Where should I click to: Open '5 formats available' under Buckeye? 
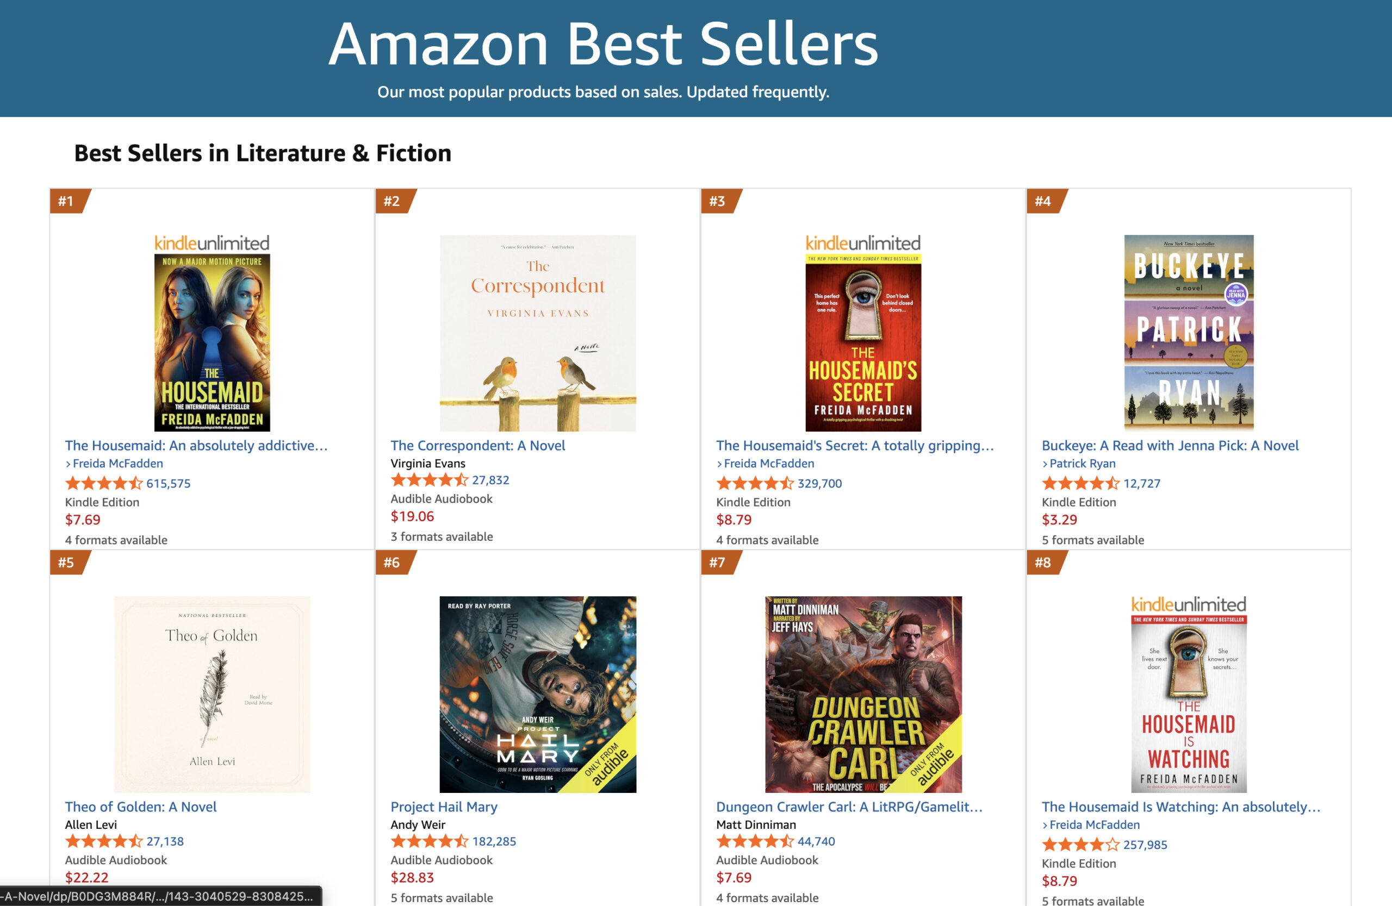[1092, 540]
